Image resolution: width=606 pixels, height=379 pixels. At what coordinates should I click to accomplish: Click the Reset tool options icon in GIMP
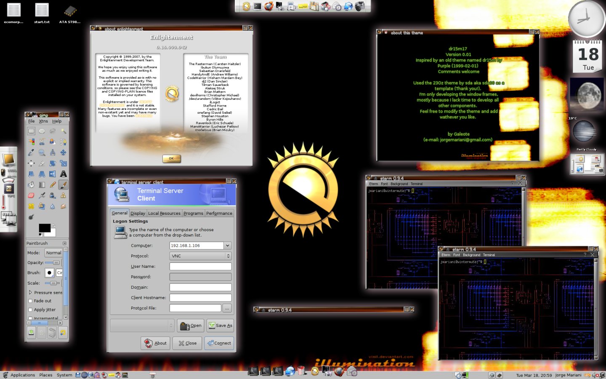(63, 333)
